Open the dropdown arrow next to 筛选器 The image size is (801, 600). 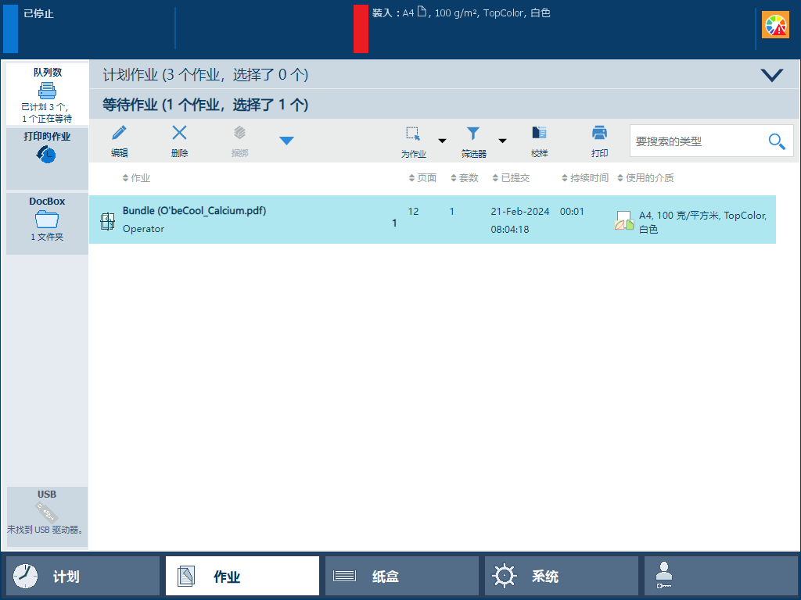click(x=503, y=141)
